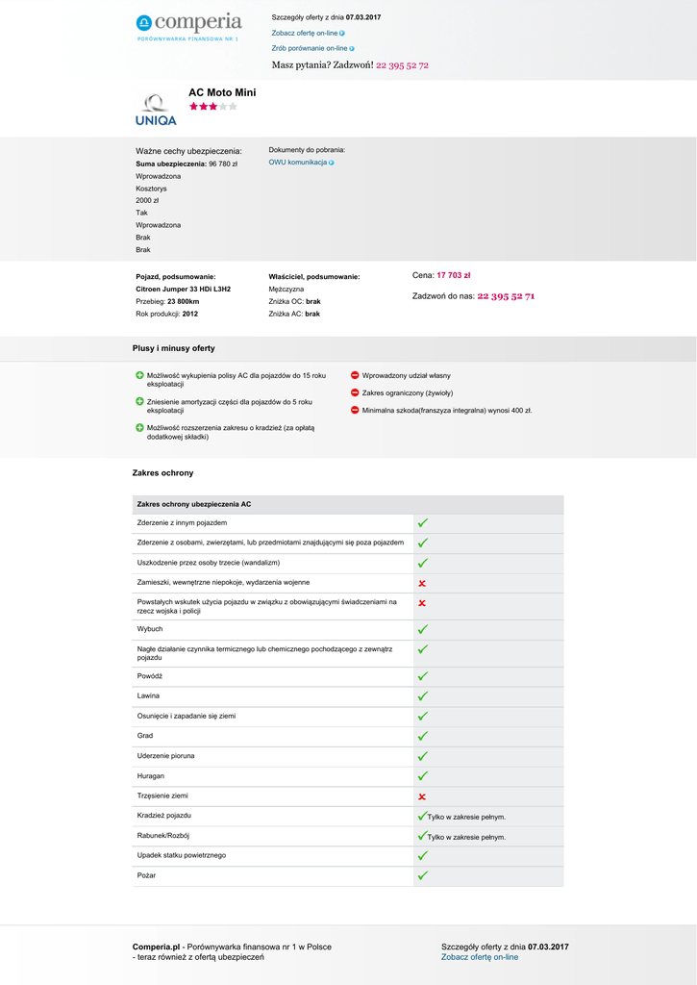Open the 'Zobacz ofertę on-line' header link

tap(308, 33)
